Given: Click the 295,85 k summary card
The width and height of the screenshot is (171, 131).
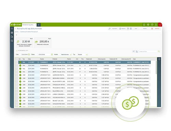Looking at the screenshot, I should [43, 42].
